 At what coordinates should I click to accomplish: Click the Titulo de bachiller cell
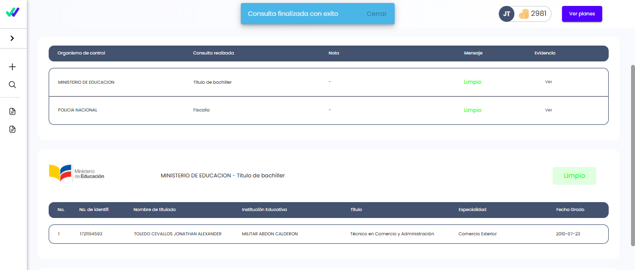pos(212,82)
